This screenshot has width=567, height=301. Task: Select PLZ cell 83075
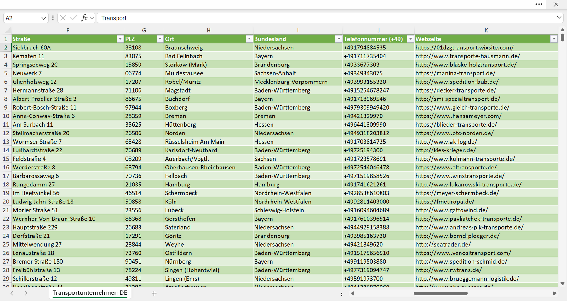(x=144, y=56)
